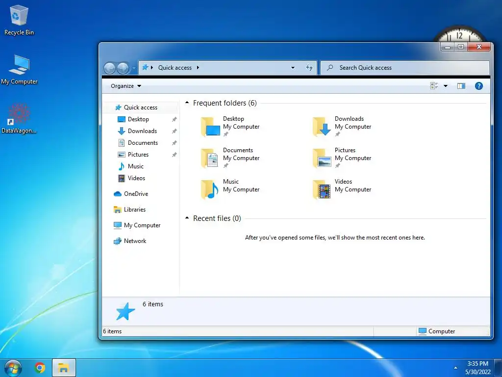The width and height of the screenshot is (502, 377).
Task: Click the Music folder name in Frequent folders
Action: 231,182
